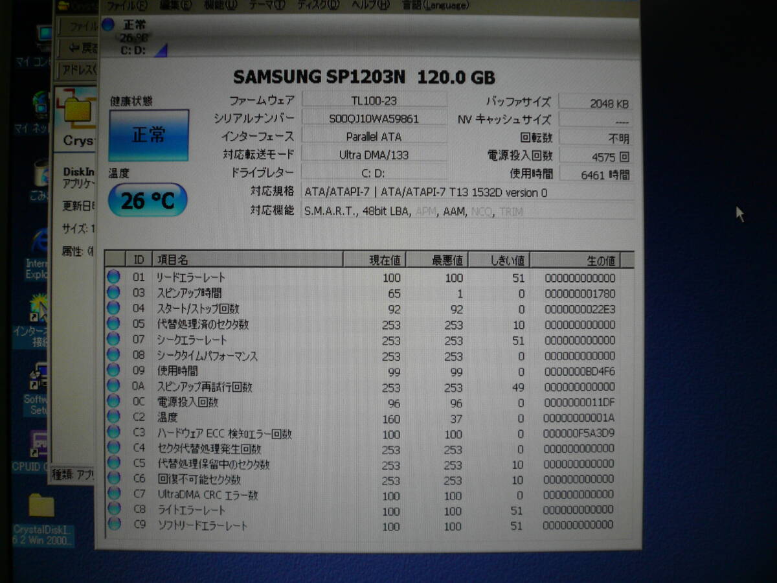Select the blue status circle of the C: D: disk
The image size is (777, 583).
point(107,25)
